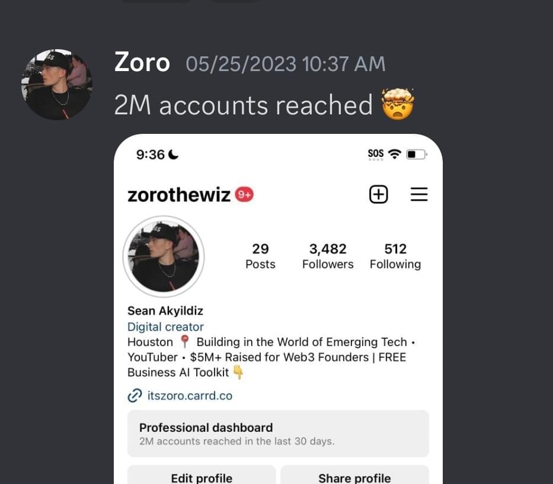The image size is (553, 484).
Task: Tap the zorothewiz username heading
Action: 179,195
